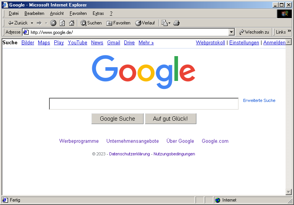Open the Datei menu

point(14,13)
